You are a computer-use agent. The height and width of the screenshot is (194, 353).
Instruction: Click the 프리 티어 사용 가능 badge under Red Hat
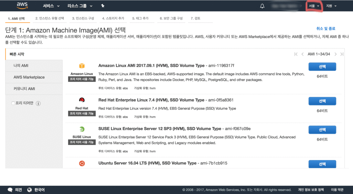[82, 114]
